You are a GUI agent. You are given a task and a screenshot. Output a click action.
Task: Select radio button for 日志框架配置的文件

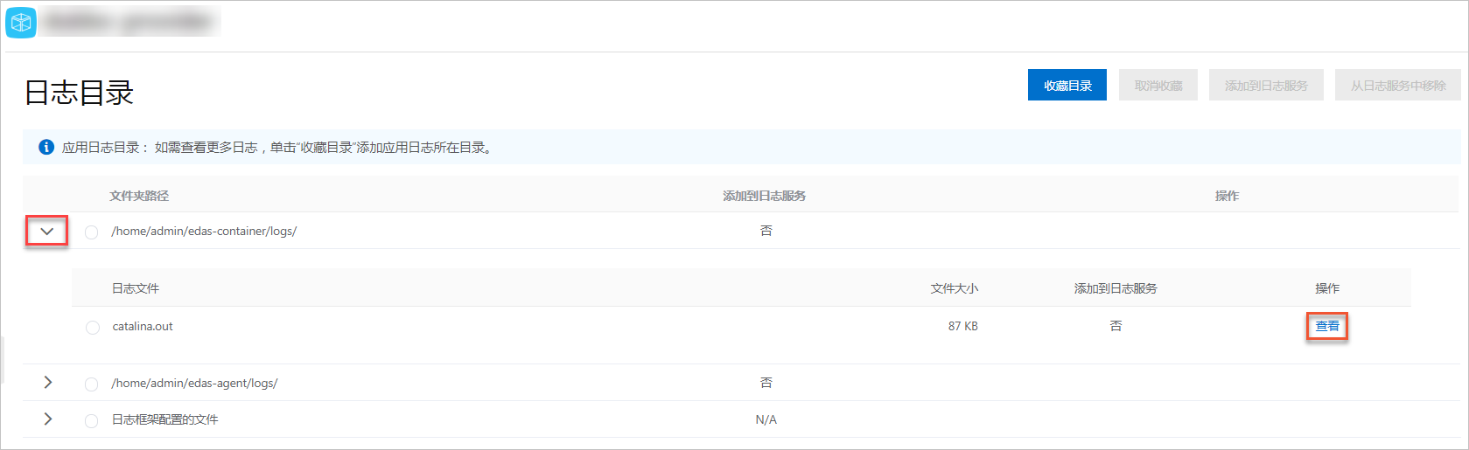91,420
